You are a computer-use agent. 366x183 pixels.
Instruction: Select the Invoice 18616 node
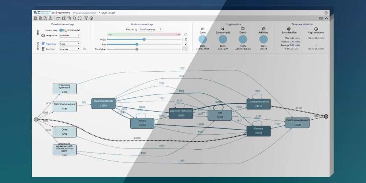pos(142,123)
